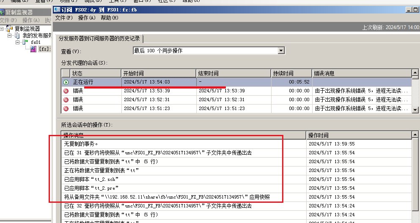Select the 无复制的事务。 message row
420x223 pixels.
click(x=236, y=144)
